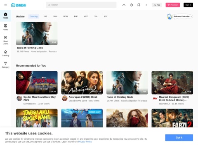
Task: Open Tales of Herding Gods recommended thumbnail
Action: [127, 83]
